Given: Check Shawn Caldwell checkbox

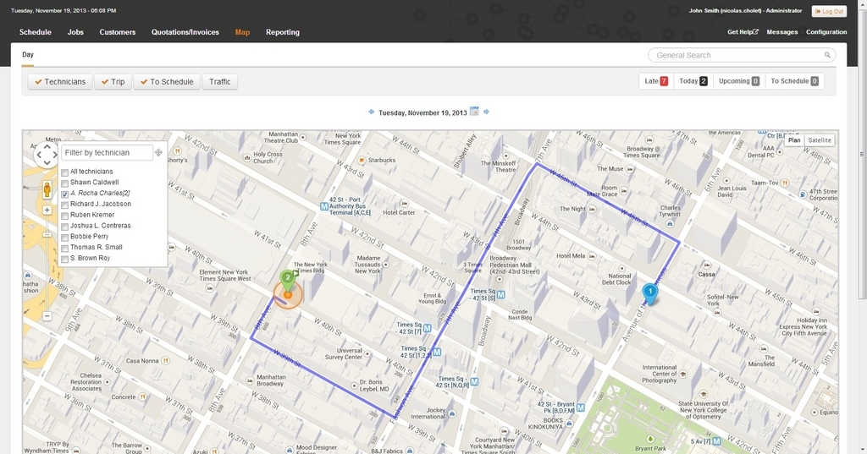Looking at the screenshot, I should click(65, 183).
